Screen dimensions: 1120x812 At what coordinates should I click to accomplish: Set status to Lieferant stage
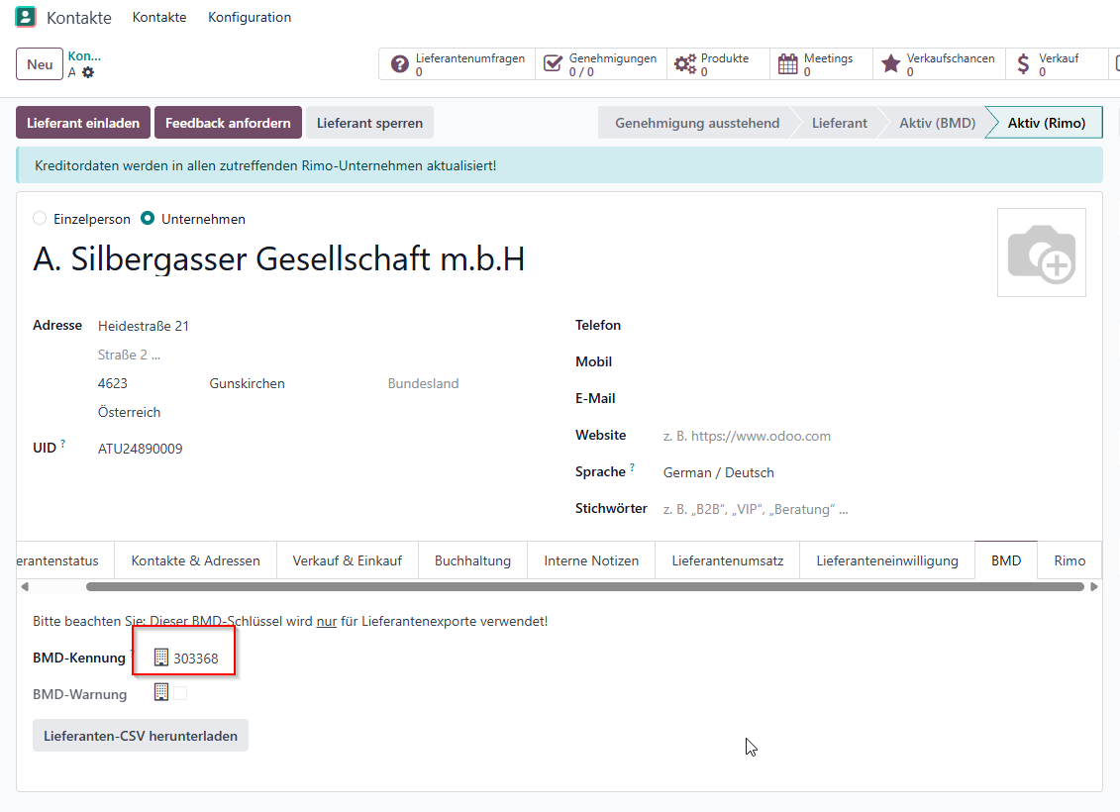840,123
